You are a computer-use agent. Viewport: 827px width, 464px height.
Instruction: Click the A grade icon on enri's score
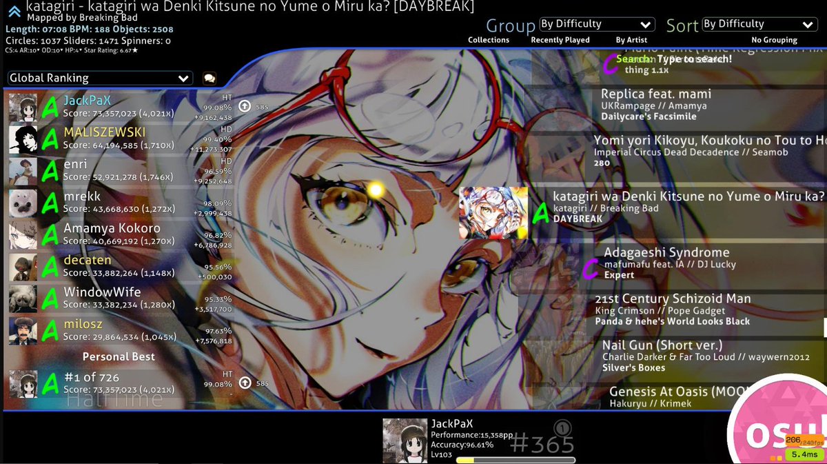[50, 172]
